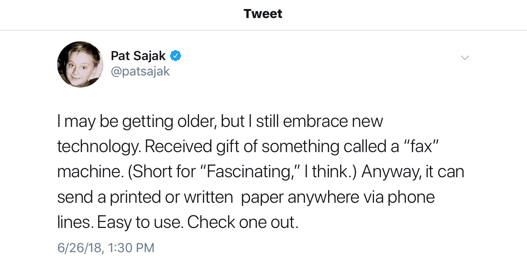527x264 pixels.
Task: Click the @patsajak handle
Action: click(x=140, y=71)
